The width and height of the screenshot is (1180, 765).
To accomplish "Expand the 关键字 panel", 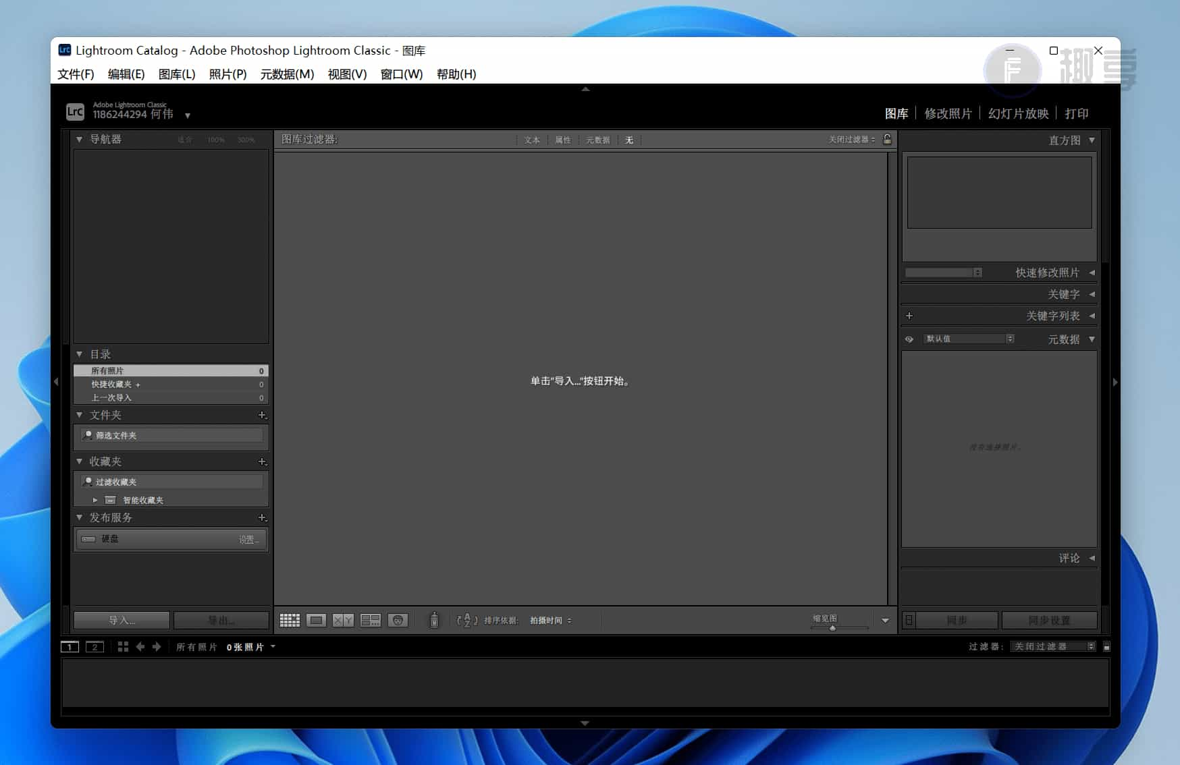I will pyautogui.click(x=1092, y=294).
